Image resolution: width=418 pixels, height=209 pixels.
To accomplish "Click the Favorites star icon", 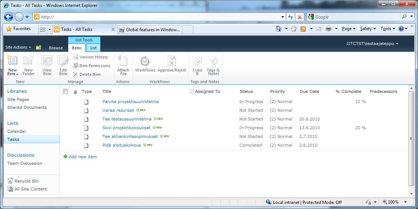I will coord(9,29).
